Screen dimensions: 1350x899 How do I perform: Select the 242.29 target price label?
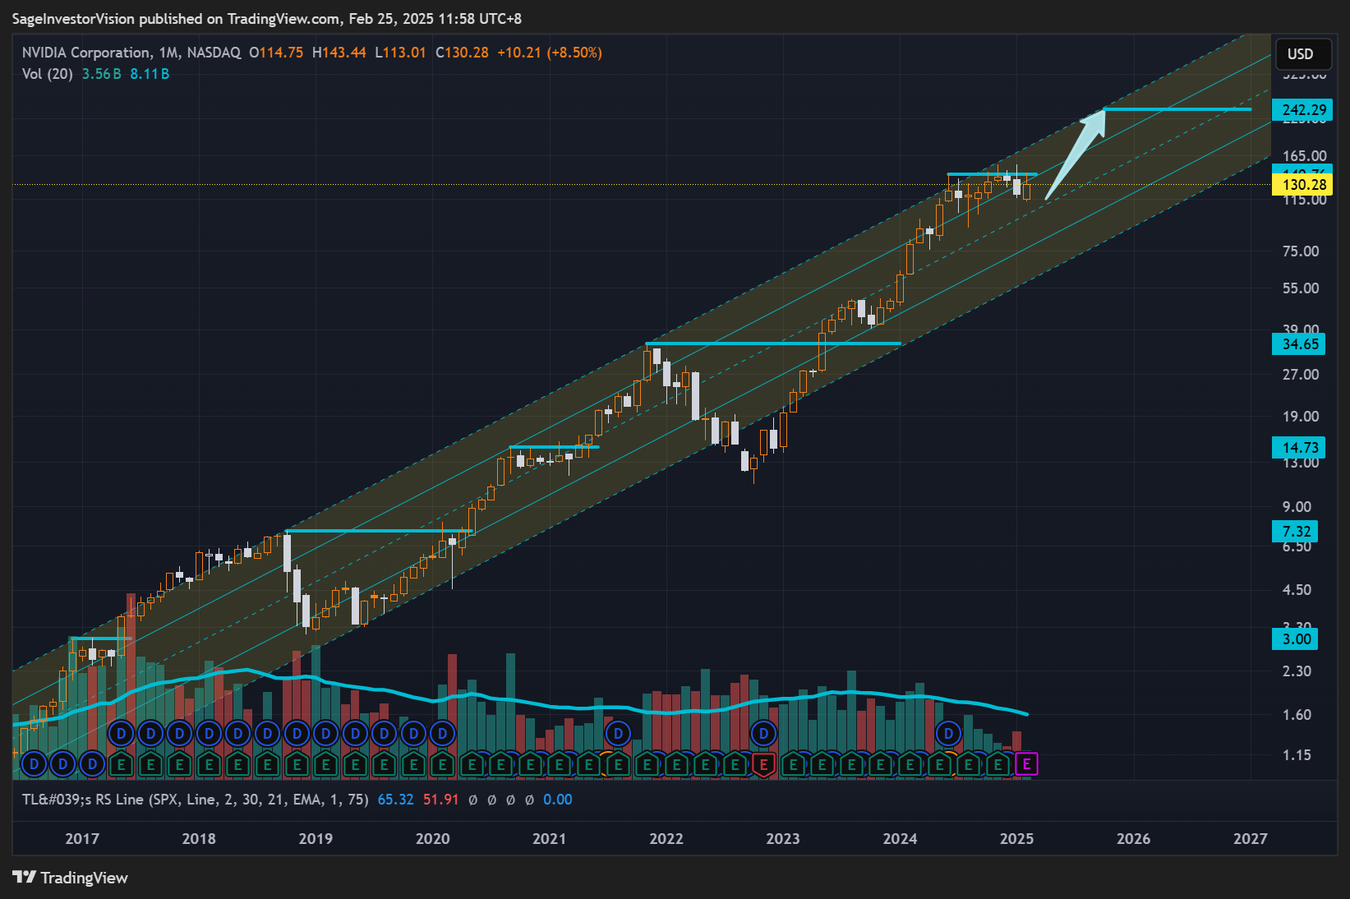click(1303, 109)
